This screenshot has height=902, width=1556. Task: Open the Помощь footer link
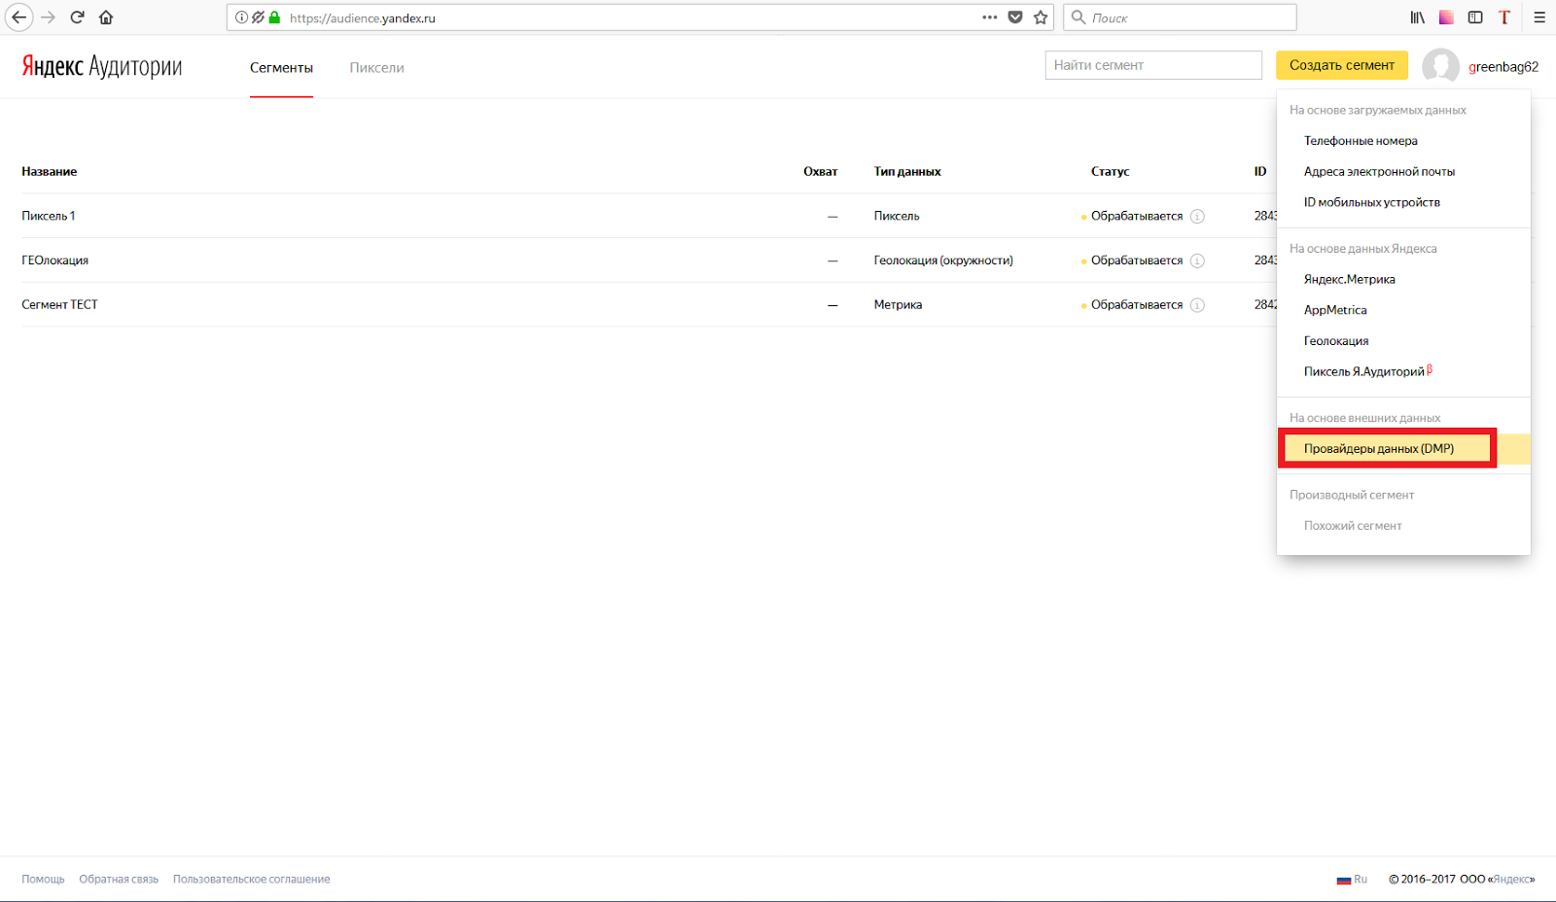click(x=43, y=879)
